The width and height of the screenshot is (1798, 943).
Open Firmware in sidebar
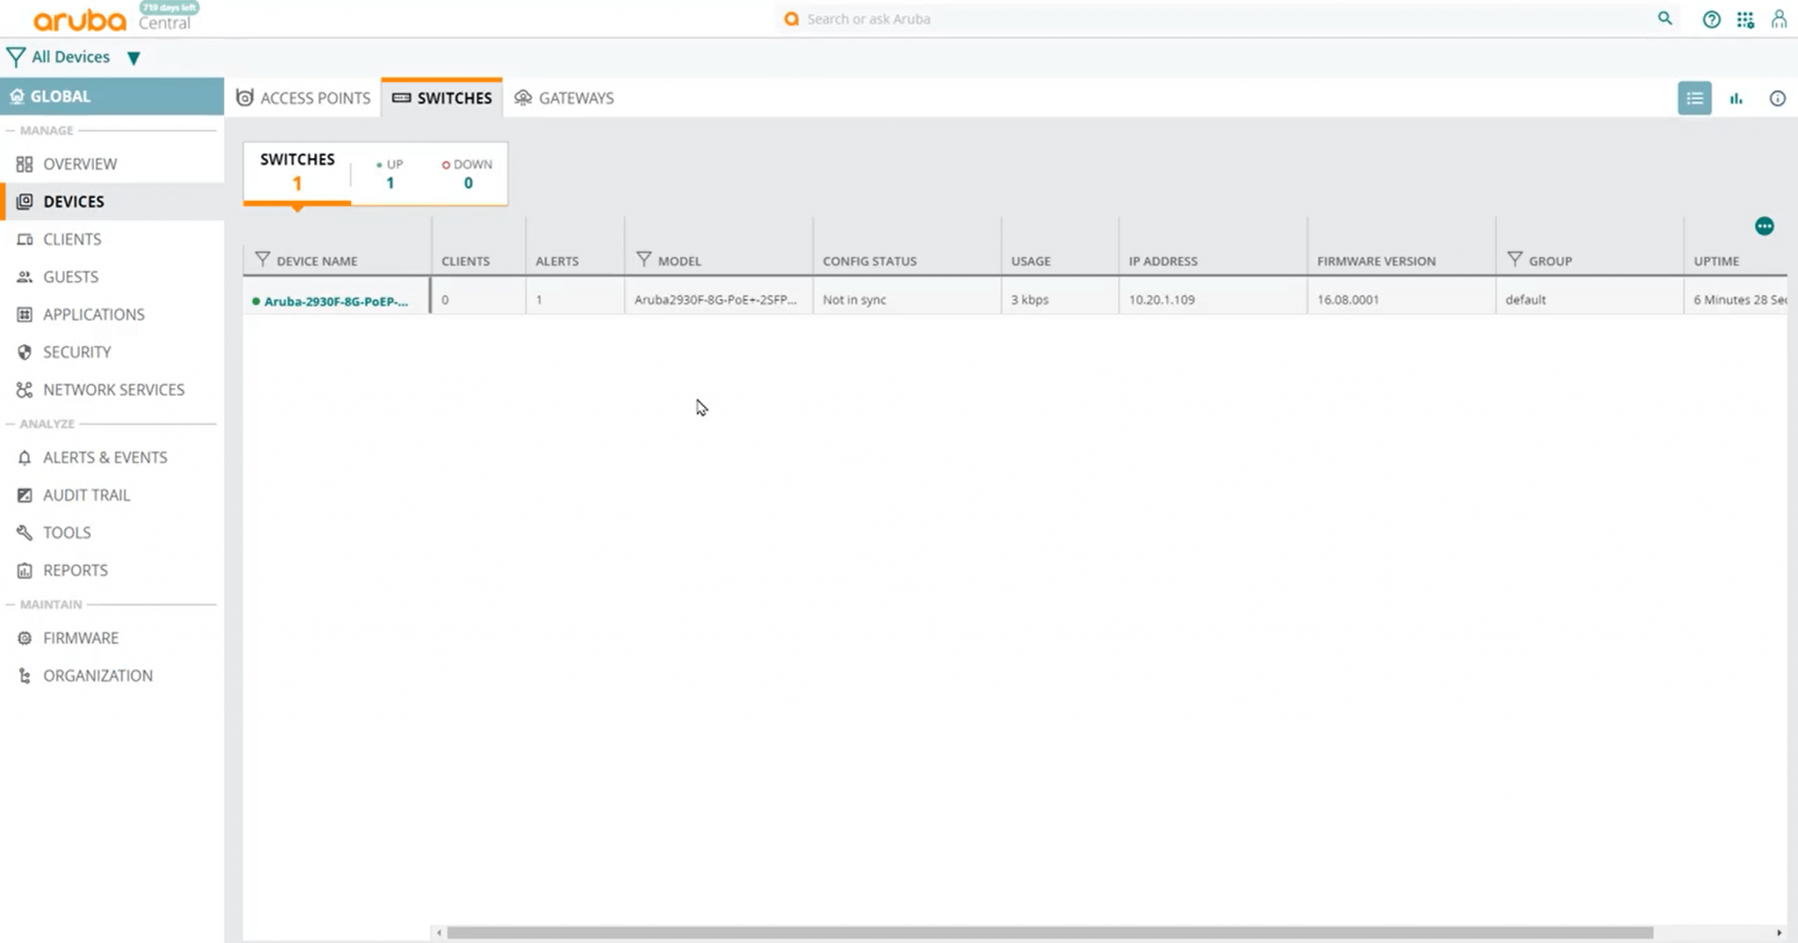(x=112, y=639)
